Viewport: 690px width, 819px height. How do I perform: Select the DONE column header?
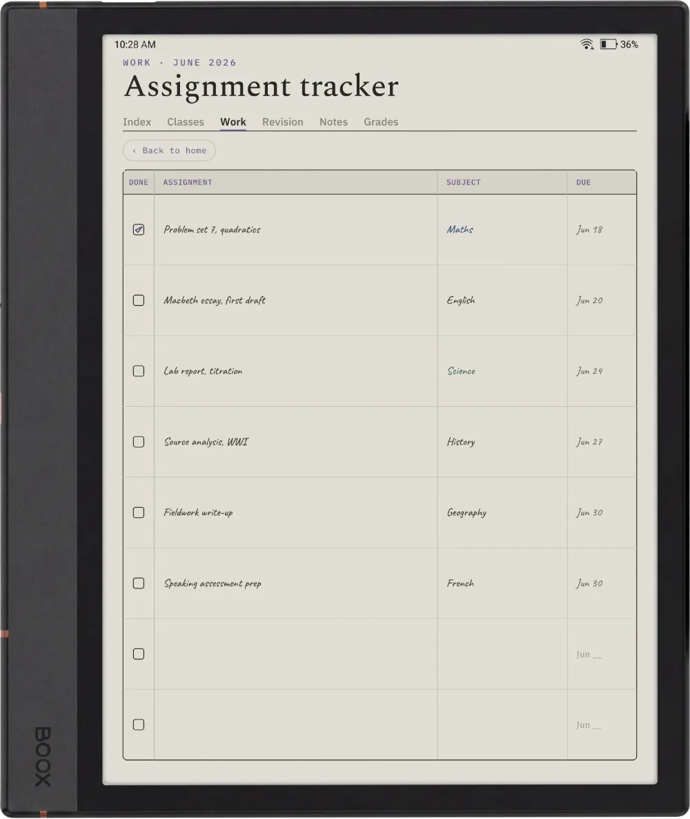[138, 182]
